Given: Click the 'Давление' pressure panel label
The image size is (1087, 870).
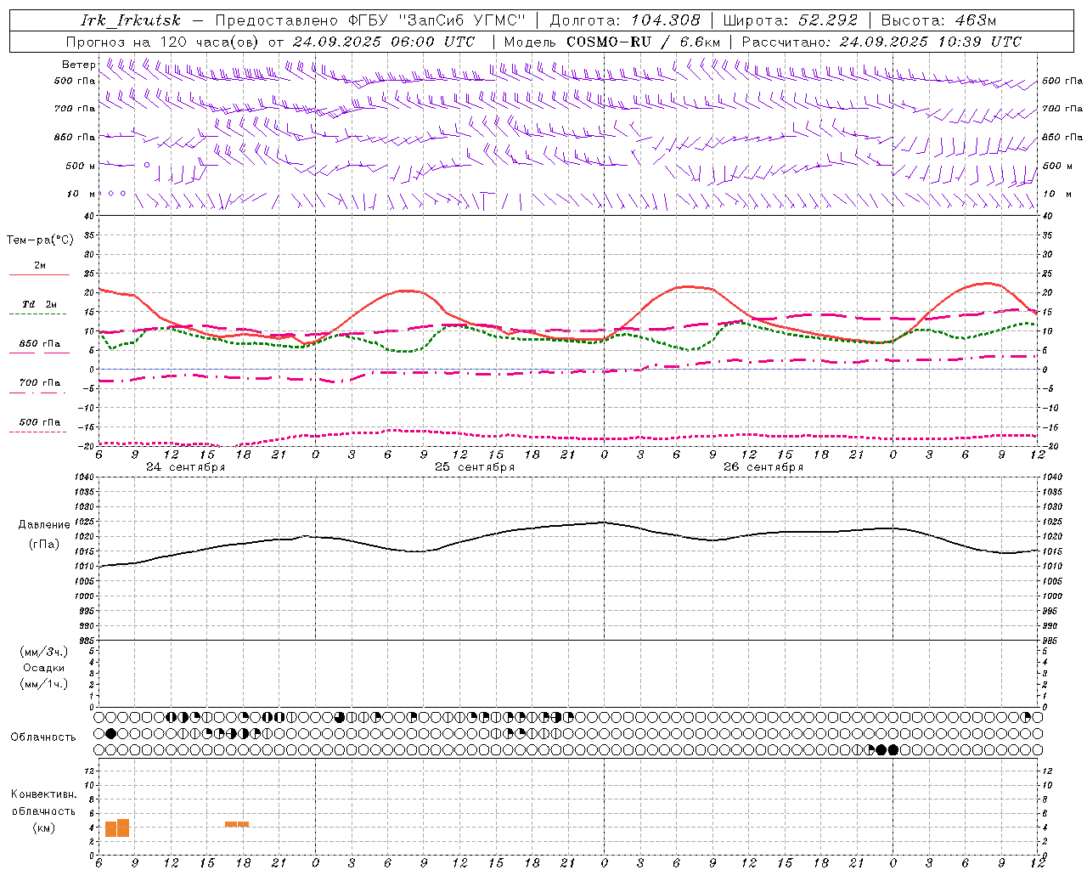Looking at the screenshot, I should tap(44, 525).
